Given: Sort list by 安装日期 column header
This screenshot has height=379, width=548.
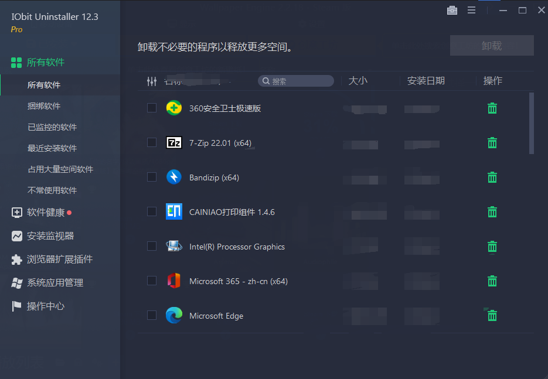Looking at the screenshot, I should pos(426,81).
